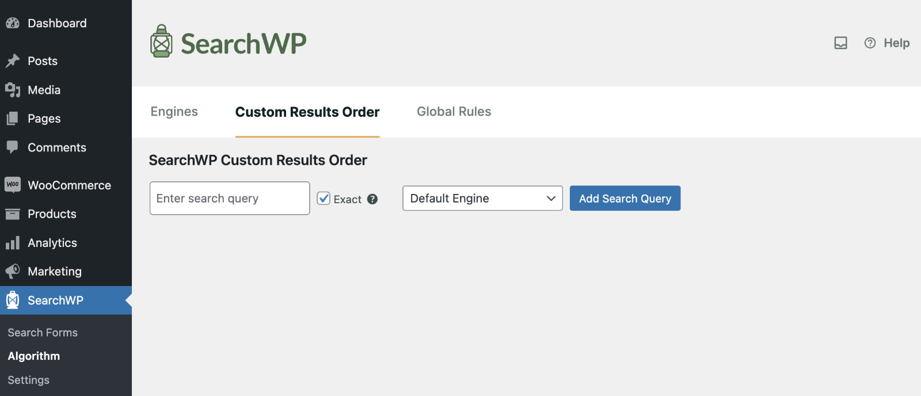Click the SearchWP wordmark text
This screenshot has width=921, height=396.
(243, 44)
